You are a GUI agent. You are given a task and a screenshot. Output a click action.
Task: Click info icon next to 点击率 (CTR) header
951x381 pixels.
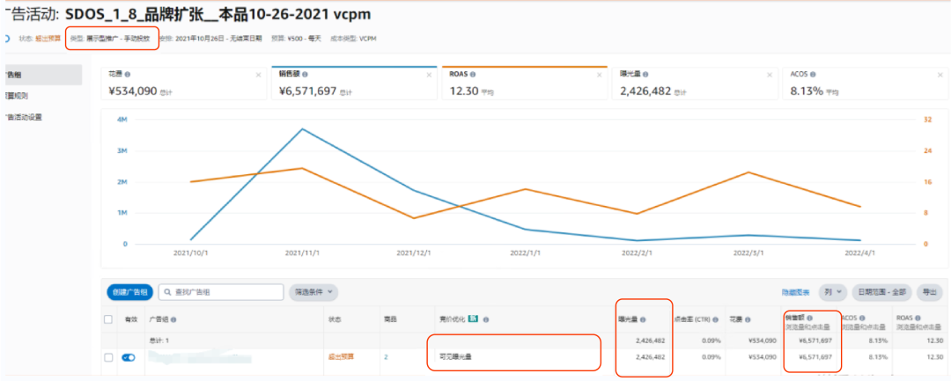(714, 319)
